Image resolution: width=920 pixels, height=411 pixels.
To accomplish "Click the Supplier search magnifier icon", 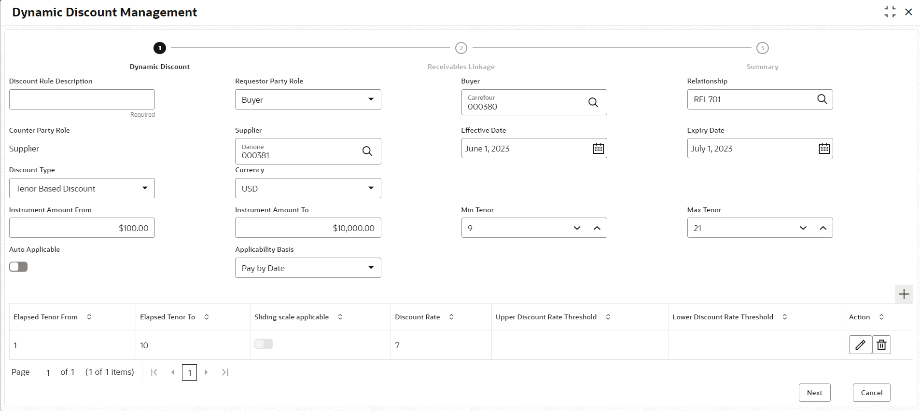I will tap(367, 151).
